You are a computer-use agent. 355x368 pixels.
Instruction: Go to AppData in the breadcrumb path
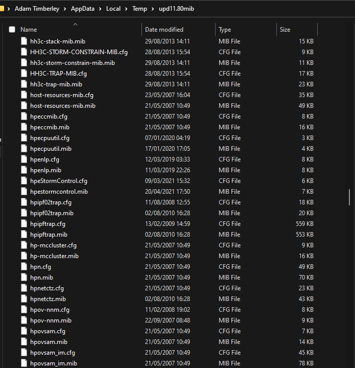[x=83, y=9]
